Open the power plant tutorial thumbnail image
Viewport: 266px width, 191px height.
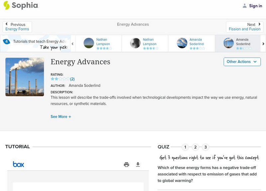(25, 77)
